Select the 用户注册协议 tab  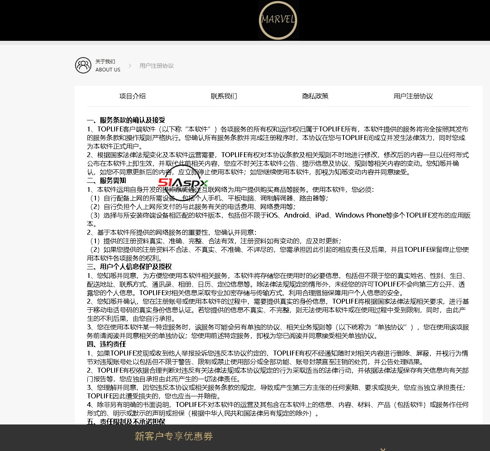(x=413, y=96)
